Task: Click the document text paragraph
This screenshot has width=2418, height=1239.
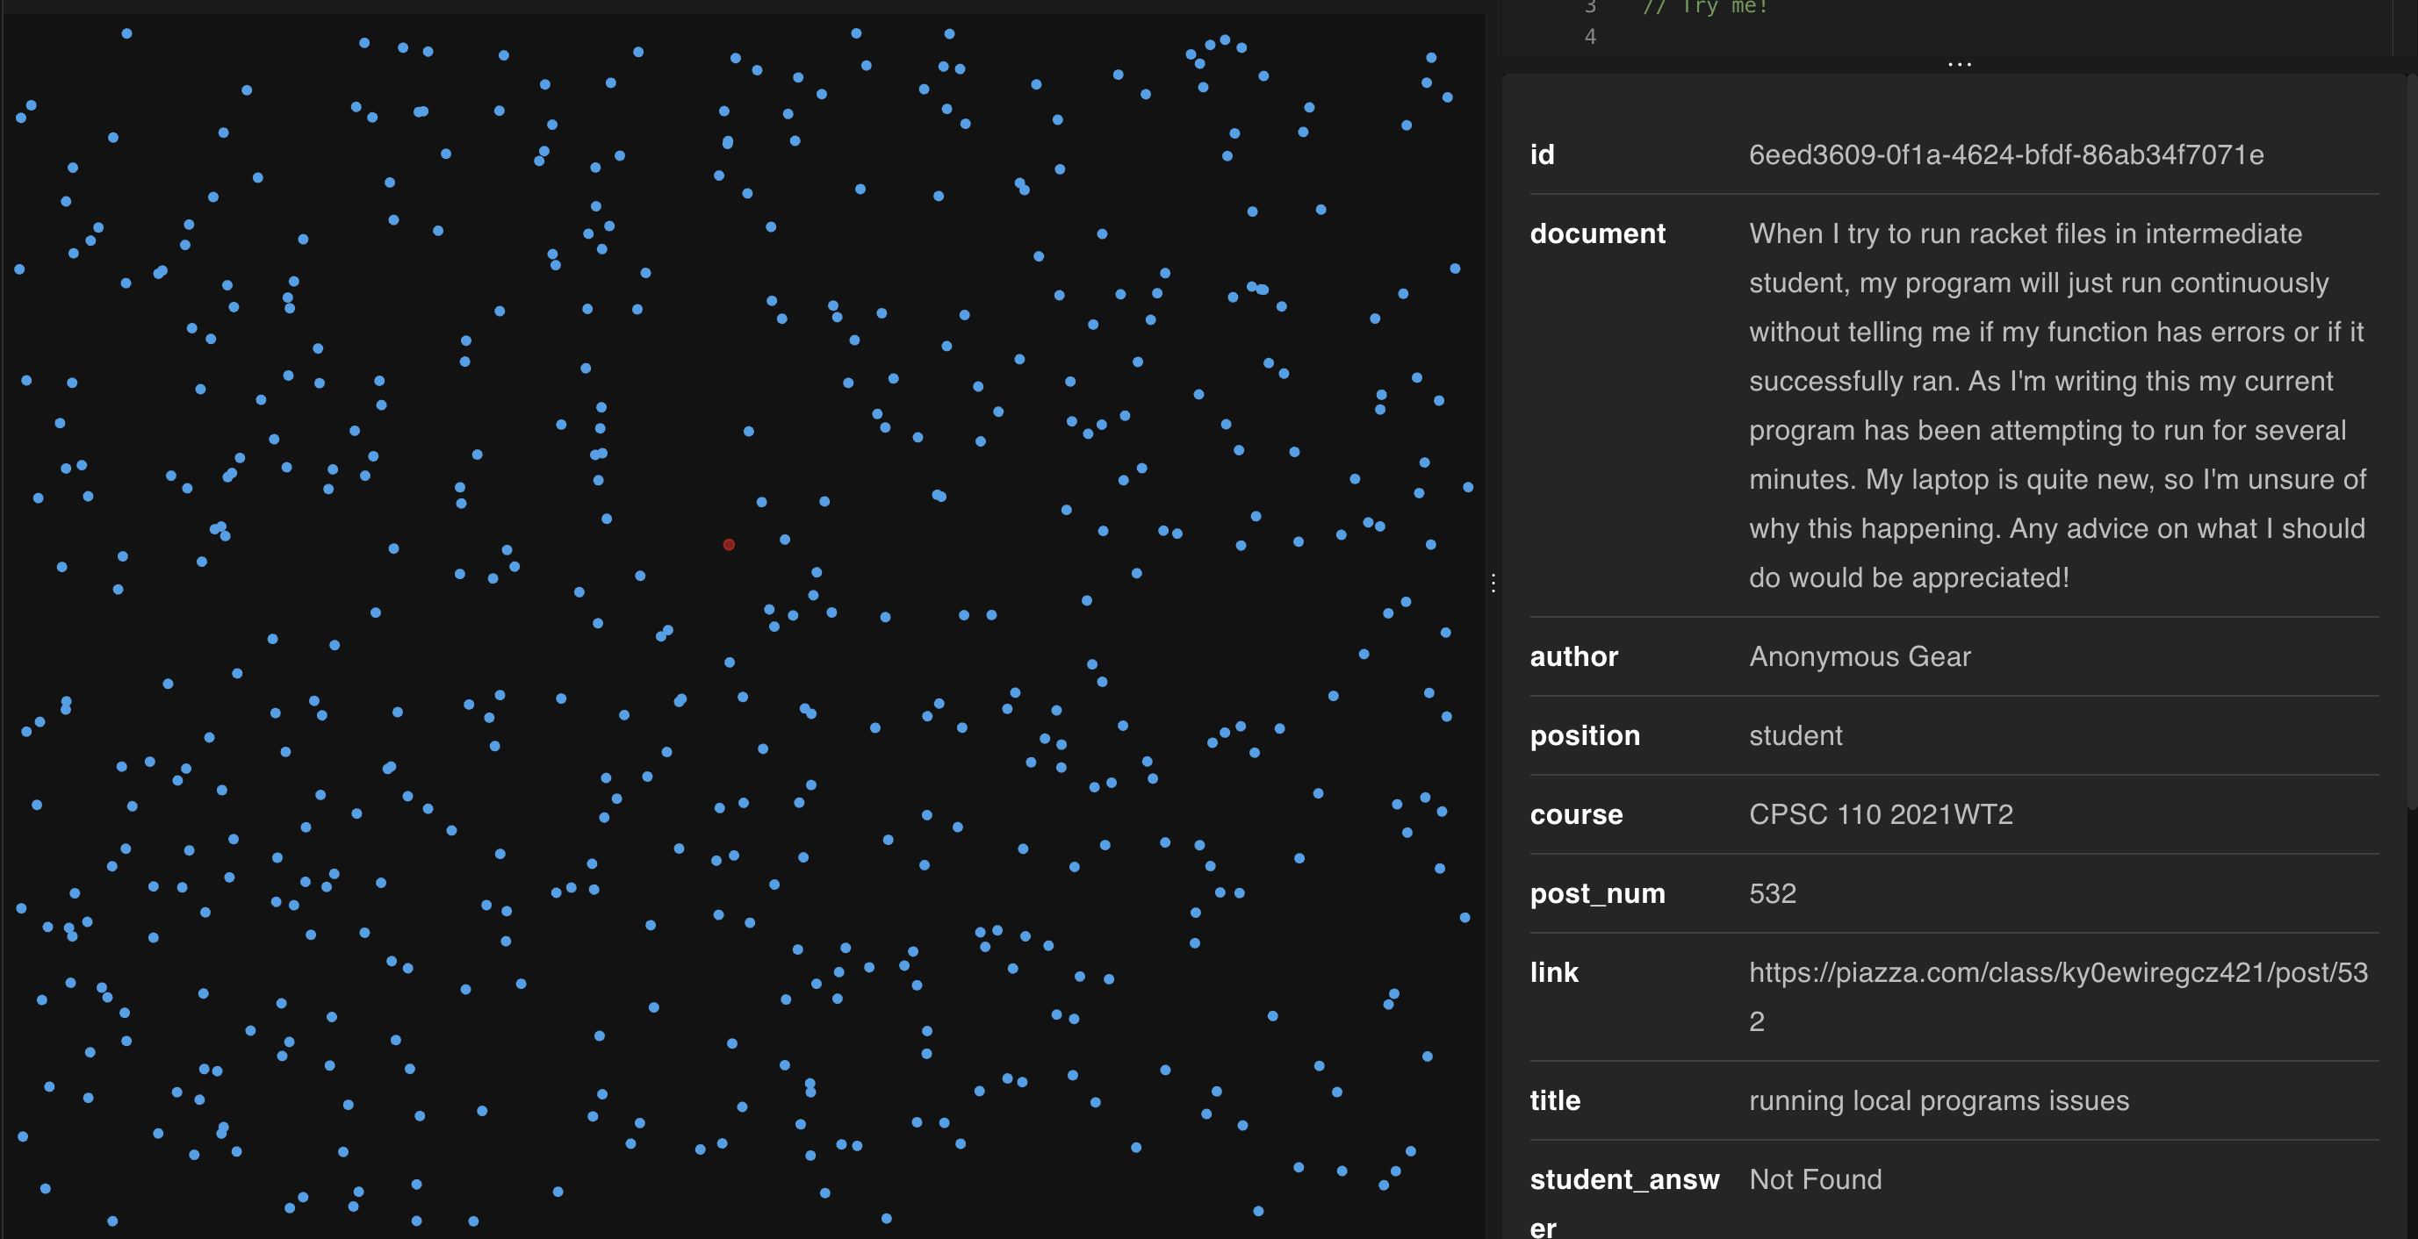Action: [x=2055, y=405]
